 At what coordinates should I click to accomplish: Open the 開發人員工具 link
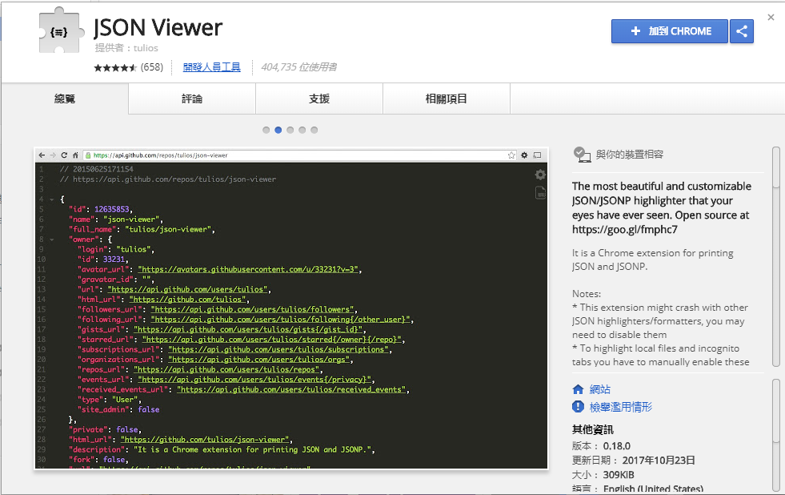[x=212, y=66]
